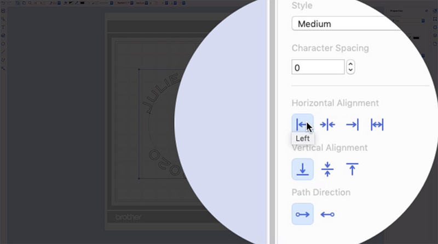Click the curved JULIE text on canvas

pyautogui.click(x=159, y=93)
